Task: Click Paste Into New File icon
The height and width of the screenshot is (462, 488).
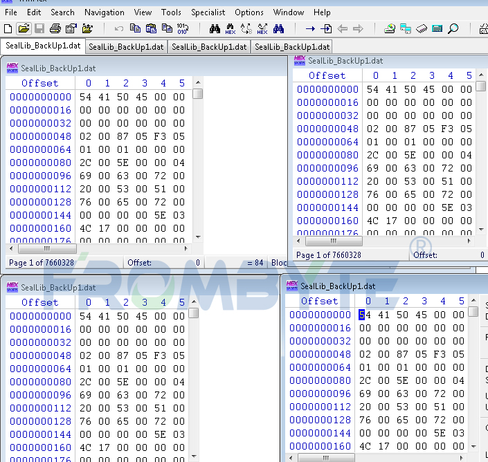Action: point(167,29)
